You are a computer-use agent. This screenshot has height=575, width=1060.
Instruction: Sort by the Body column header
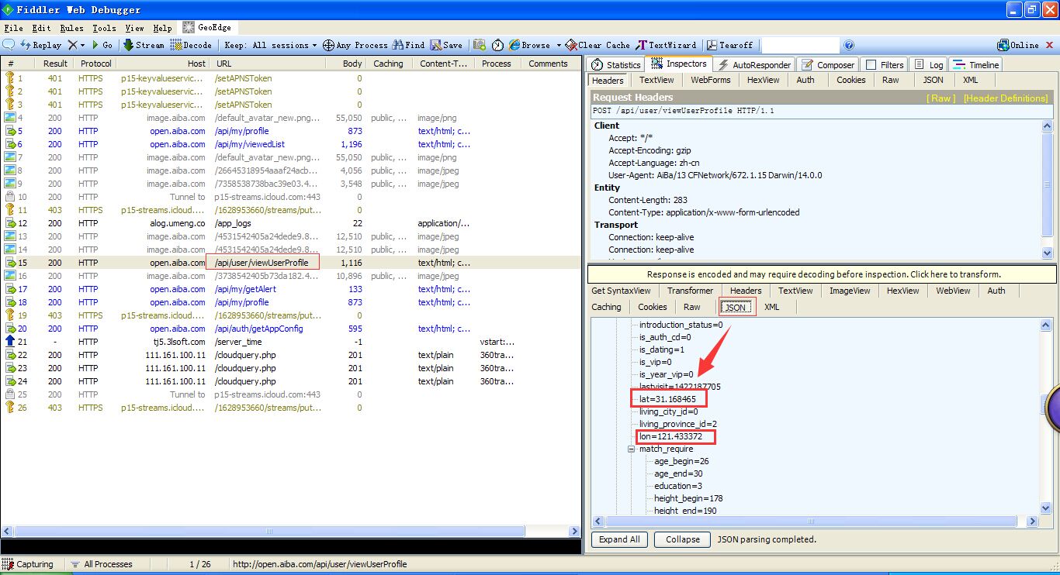tap(345, 64)
